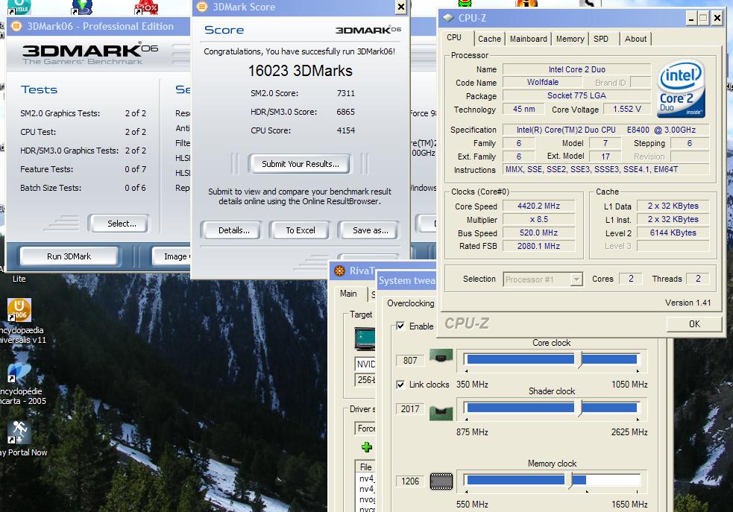
Task: Click the Level 2 cache value 6144 KBytes
Action: pyautogui.click(x=673, y=233)
